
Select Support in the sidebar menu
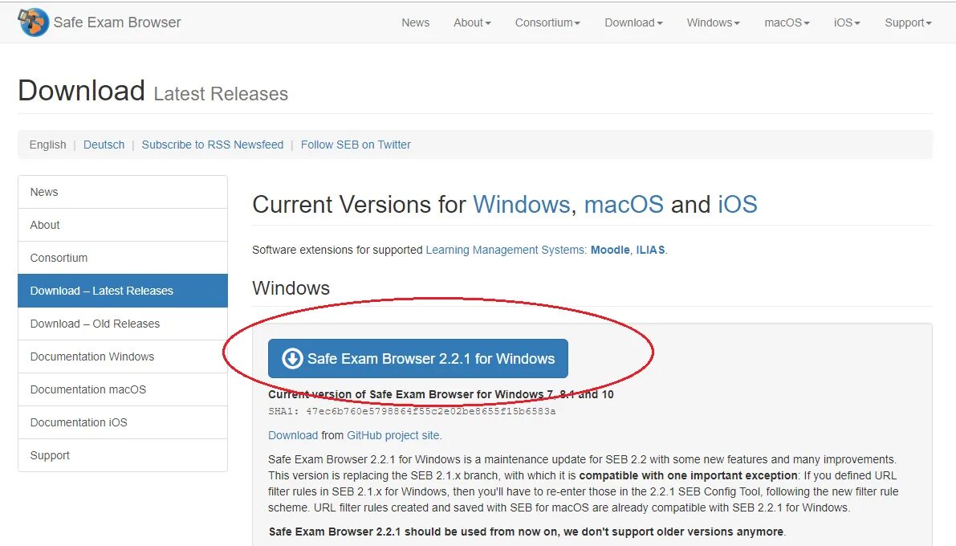point(123,456)
